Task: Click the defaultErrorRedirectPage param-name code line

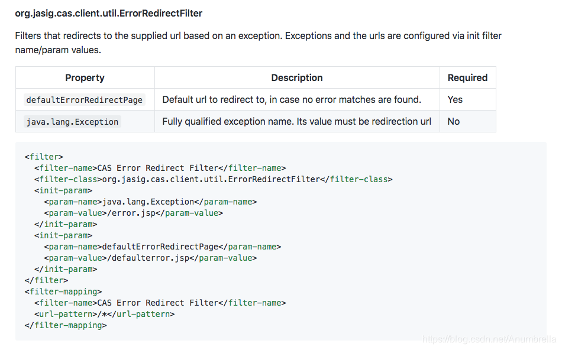Action: [x=162, y=247]
